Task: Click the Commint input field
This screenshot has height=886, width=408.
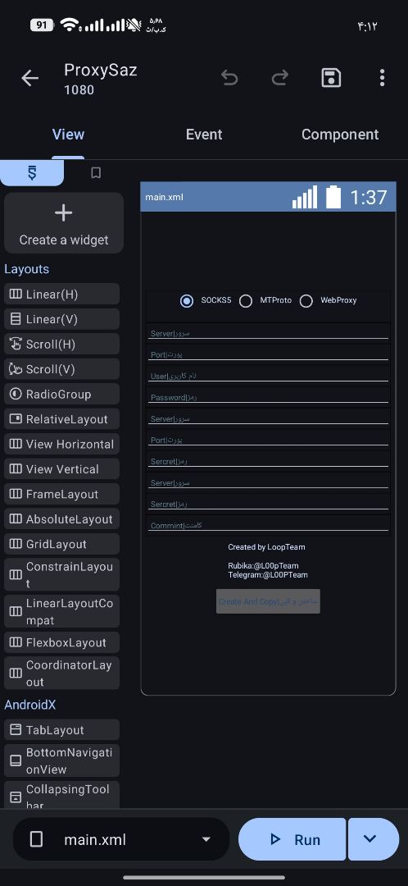Action: [x=268, y=525]
